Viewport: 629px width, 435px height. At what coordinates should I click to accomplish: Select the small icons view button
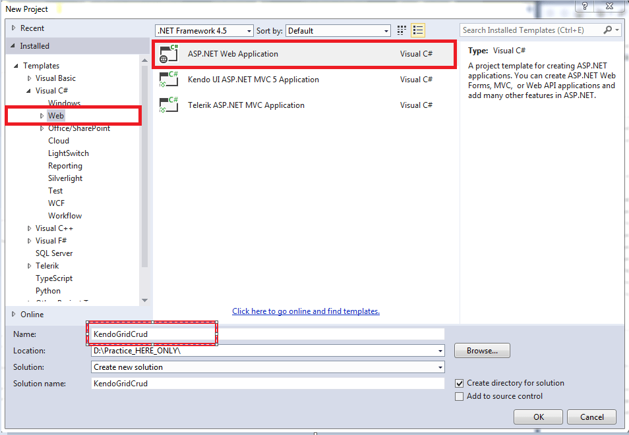[402, 30]
